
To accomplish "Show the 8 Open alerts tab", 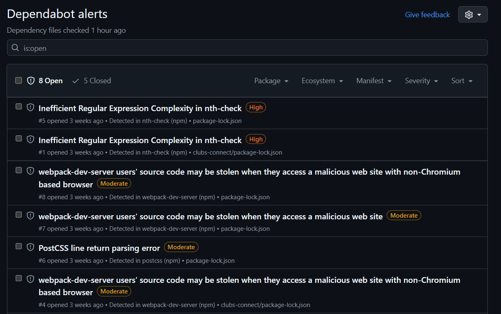I will (45, 81).
